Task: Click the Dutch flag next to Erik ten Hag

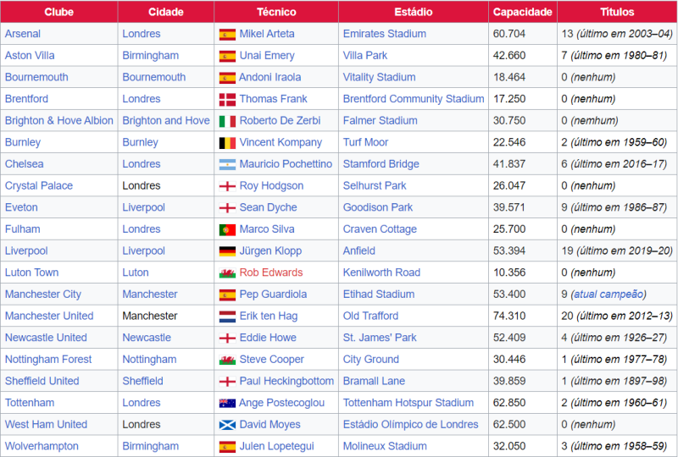Action: (227, 317)
